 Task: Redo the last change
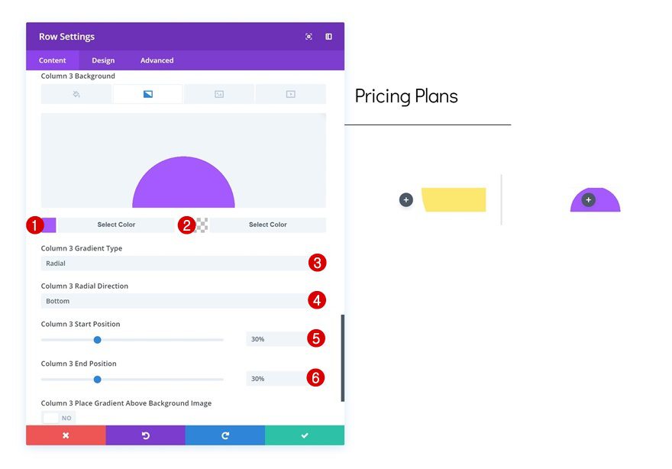point(225,434)
